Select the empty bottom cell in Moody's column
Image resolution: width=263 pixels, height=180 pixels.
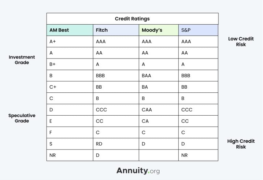159,155
